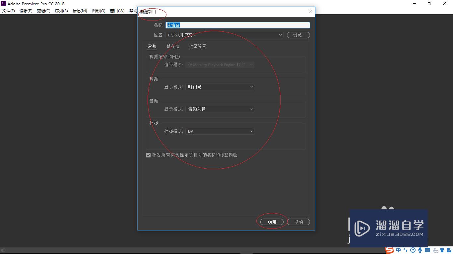Open the 捕捉格式 DV dropdown
Viewport: 453px width, 254px height.
(x=220, y=131)
